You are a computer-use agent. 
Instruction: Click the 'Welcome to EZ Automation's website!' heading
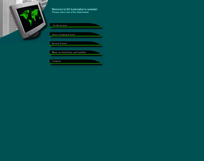[74, 9]
